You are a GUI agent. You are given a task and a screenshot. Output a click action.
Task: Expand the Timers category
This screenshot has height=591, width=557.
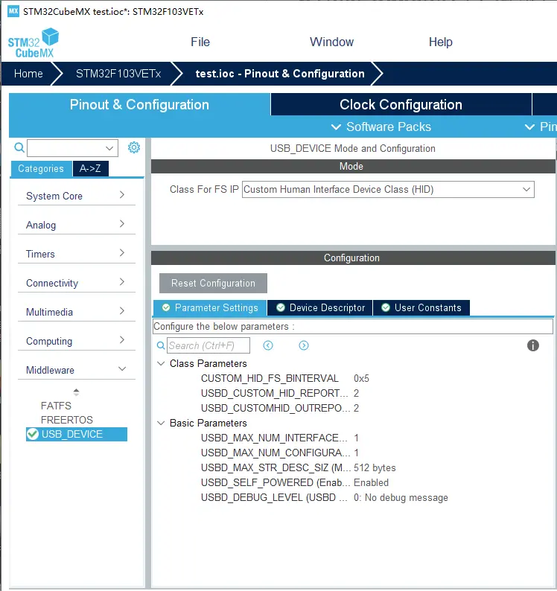76,254
